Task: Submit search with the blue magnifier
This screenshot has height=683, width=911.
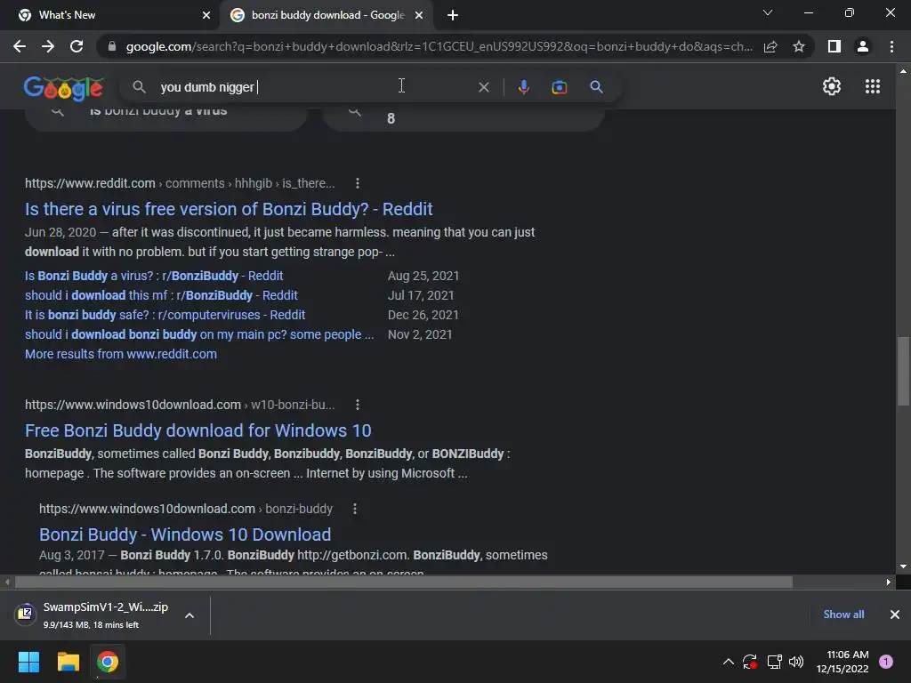Action: (x=596, y=87)
